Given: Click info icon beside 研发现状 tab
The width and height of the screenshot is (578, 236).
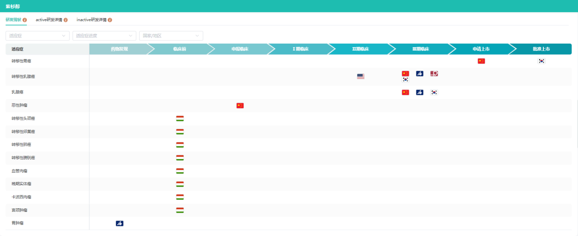Looking at the screenshot, I should (25, 20).
